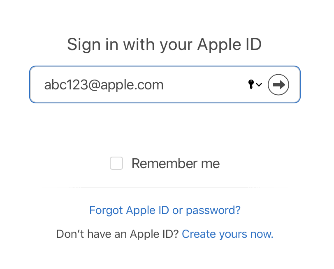
Task: Click the thin divider line under Remember me
Action: (165, 187)
